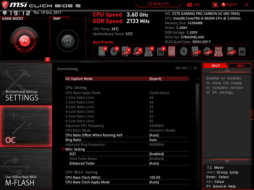Click scrollbar down arrow in settings list
This screenshot has width=254, height=190.
pyautogui.click(x=197, y=186)
